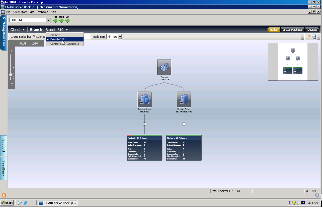Click the Fit All button
The image size is (323, 208).
tap(23, 43)
